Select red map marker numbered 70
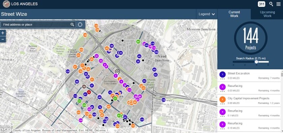 (x=89, y=92)
